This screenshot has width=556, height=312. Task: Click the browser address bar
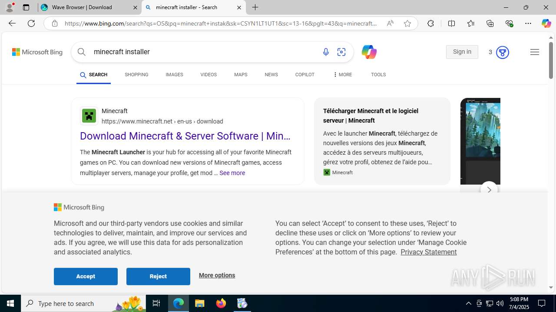221,23
